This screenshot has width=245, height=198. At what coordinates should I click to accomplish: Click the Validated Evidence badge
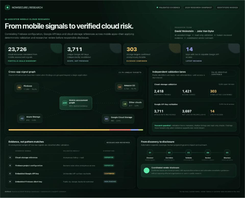(168, 7)
